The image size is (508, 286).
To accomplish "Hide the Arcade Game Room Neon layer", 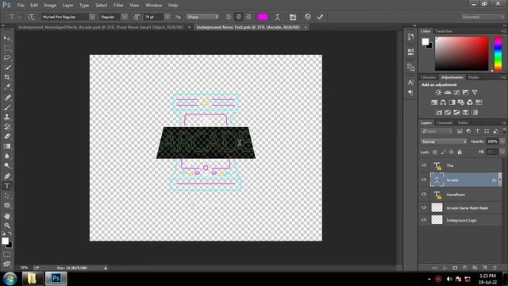I will point(424,207).
